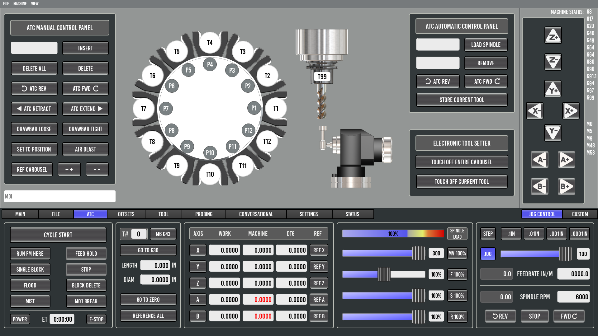598x336 pixels.
Task: Click the Insert tool number field
Action: pos(34,48)
